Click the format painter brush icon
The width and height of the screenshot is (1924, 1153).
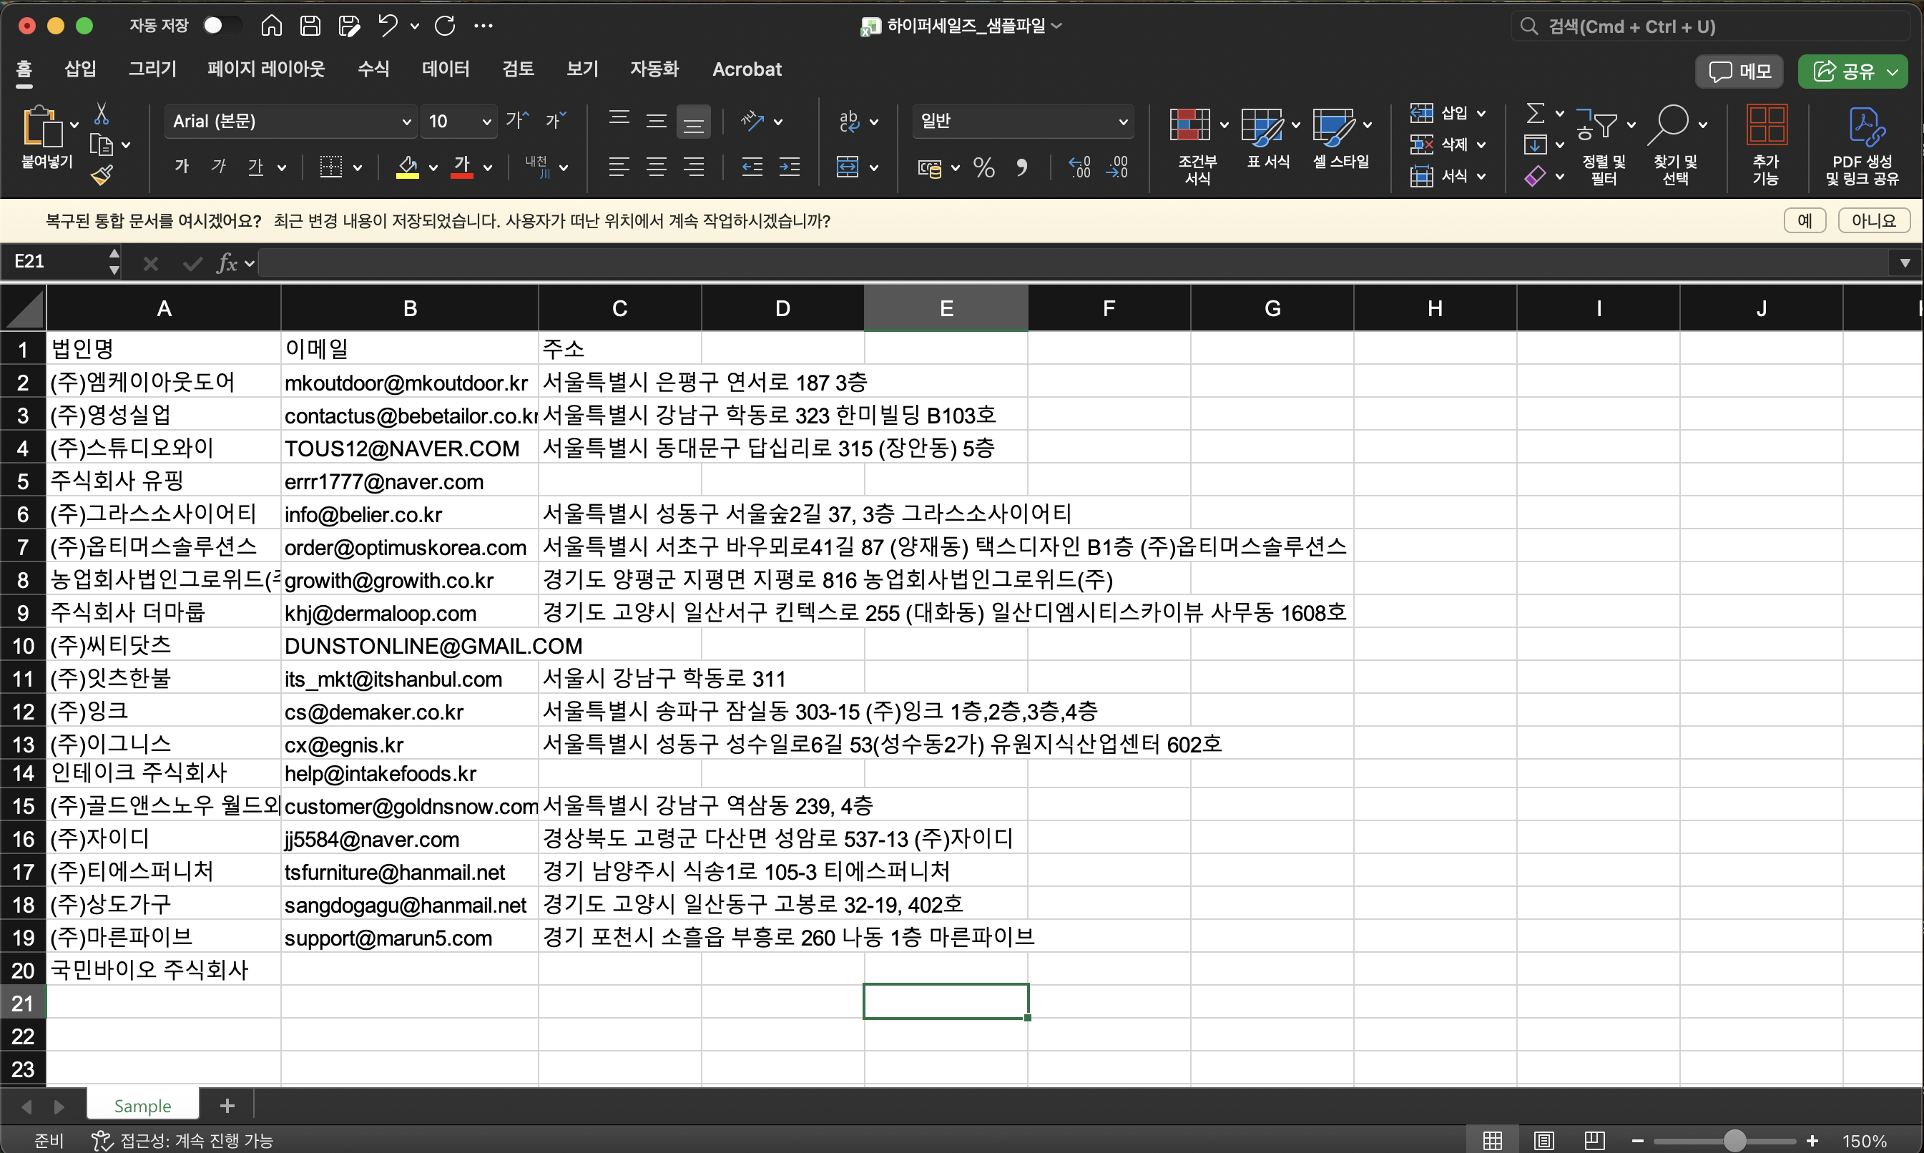pyautogui.click(x=102, y=175)
